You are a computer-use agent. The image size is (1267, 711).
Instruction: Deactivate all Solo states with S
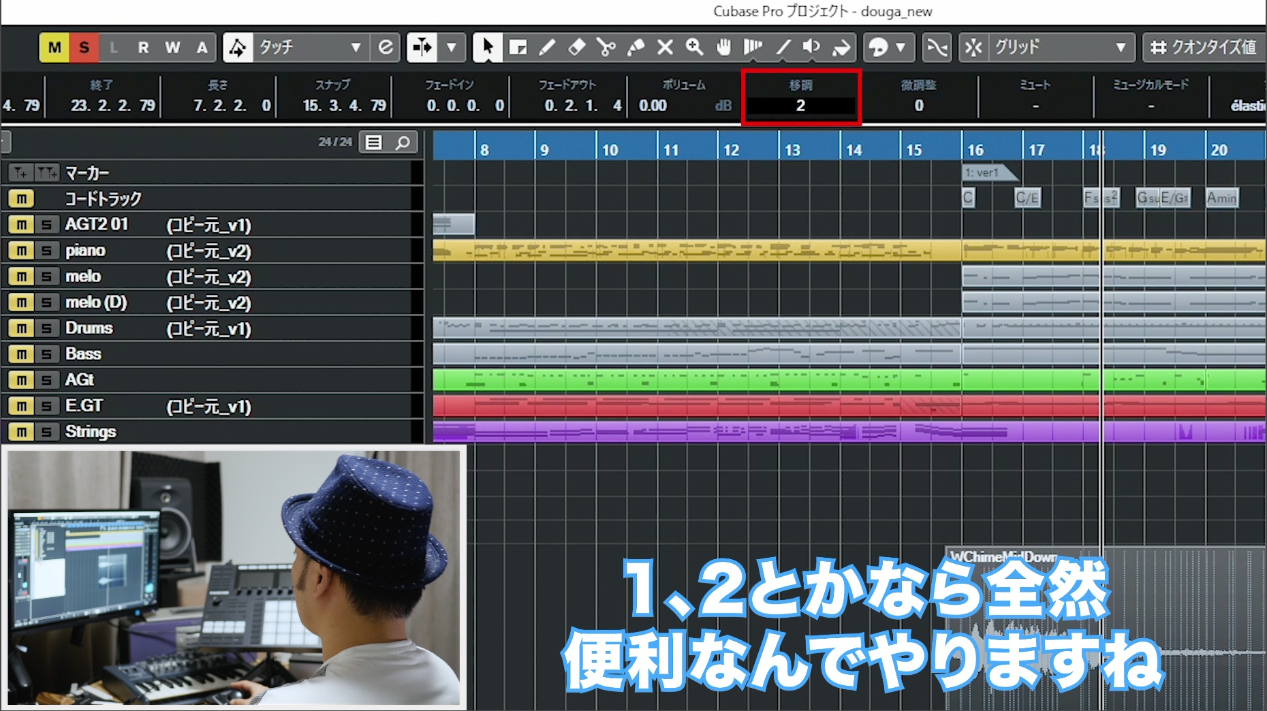click(84, 47)
